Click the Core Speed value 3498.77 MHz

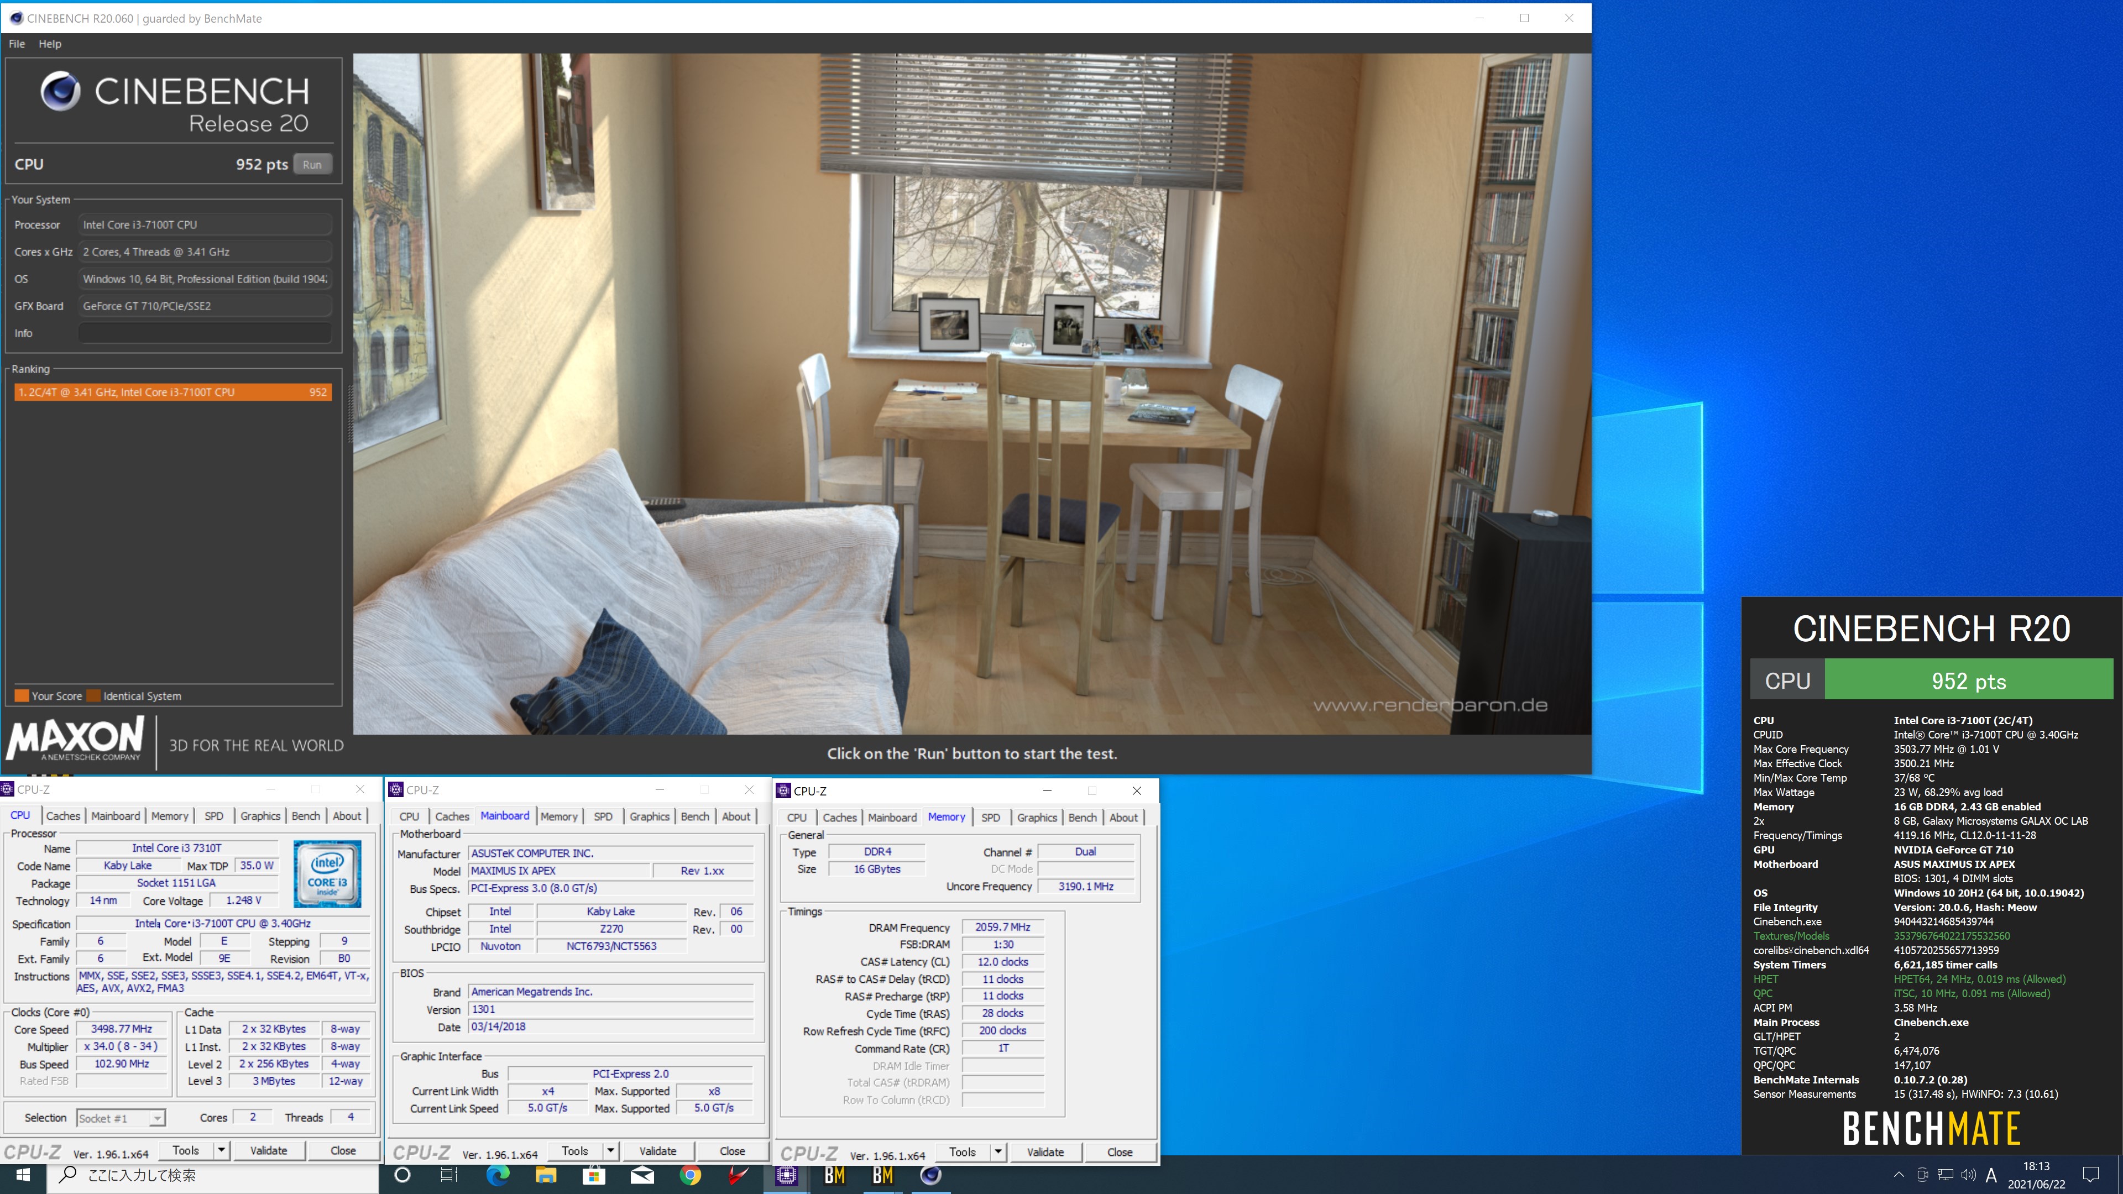121,1029
